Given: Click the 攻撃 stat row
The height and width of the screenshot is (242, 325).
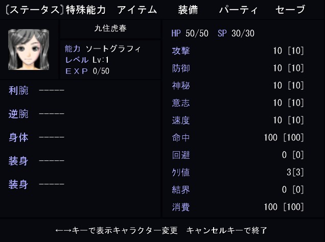Looking at the screenshot, I should coord(238,51).
